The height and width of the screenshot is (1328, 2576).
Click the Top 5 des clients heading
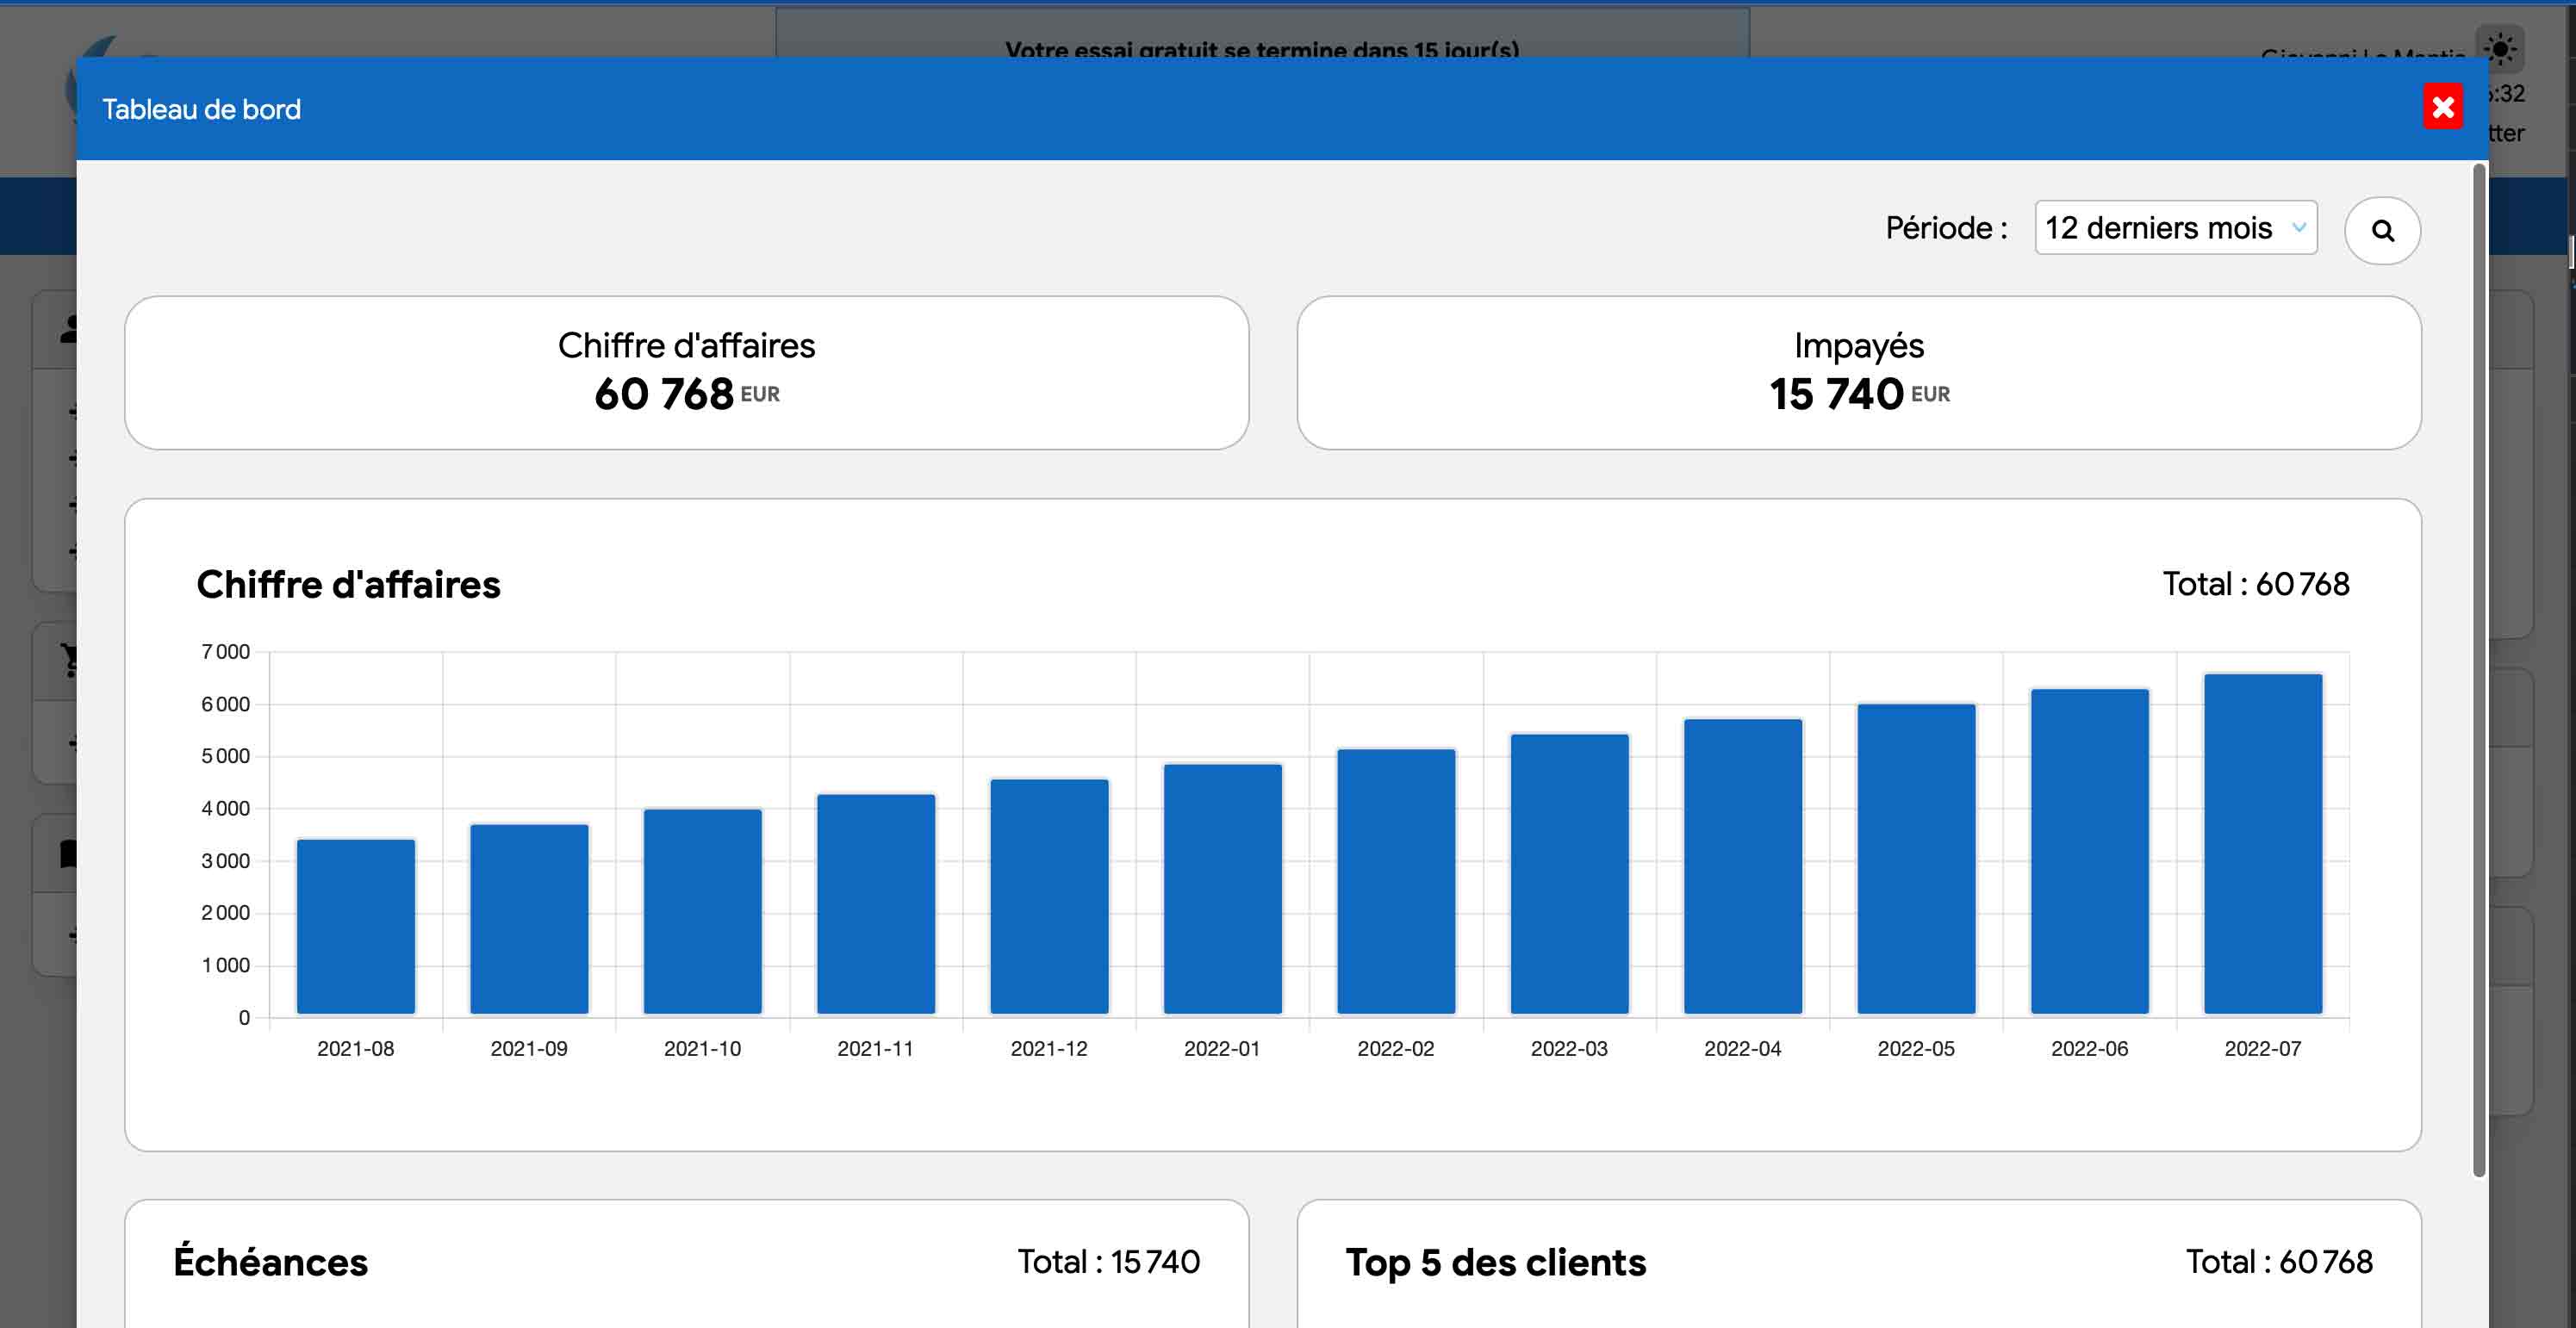(1496, 1263)
